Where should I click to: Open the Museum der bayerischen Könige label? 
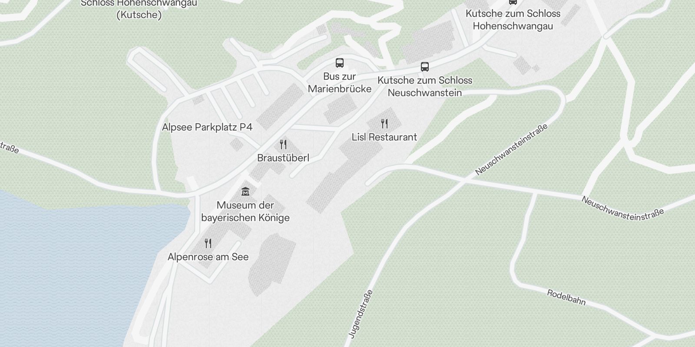(x=245, y=211)
